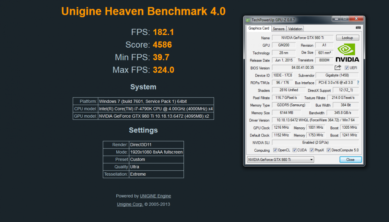
Task: Click the Shaders field 2816 Unified
Action: coord(289,90)
